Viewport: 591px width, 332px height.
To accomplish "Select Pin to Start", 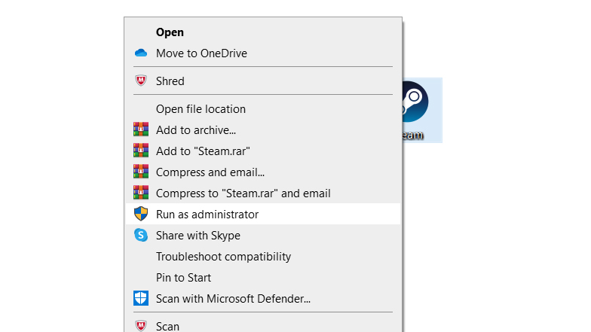I will pos(263,277).
